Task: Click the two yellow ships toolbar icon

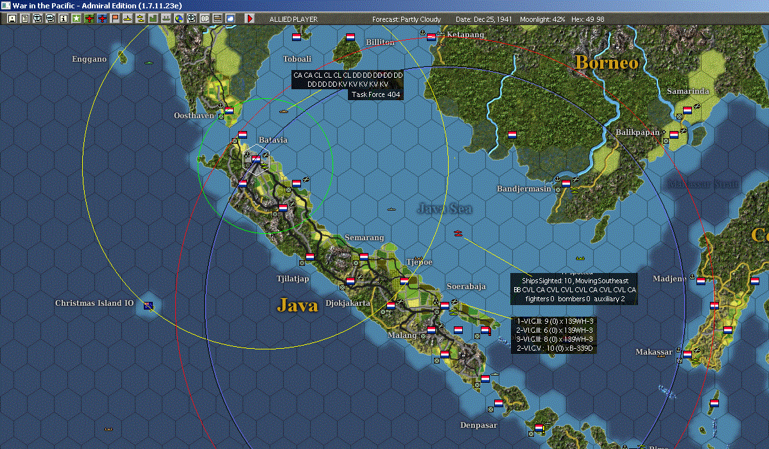Action: click(x=141, y=19)
